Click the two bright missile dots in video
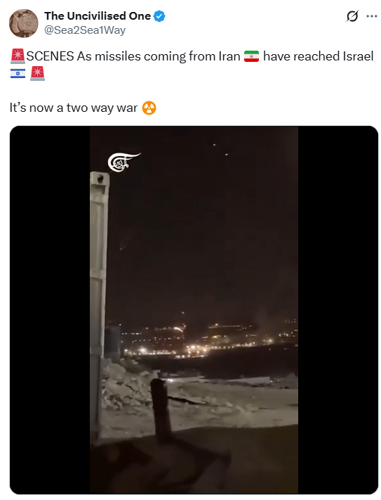Viewport: 381px width, 500px height. (x=220, y=150)
